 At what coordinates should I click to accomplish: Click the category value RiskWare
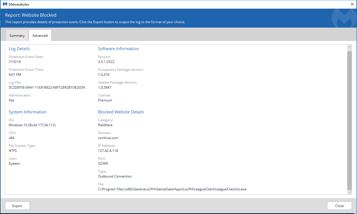(x=105, y=125)
